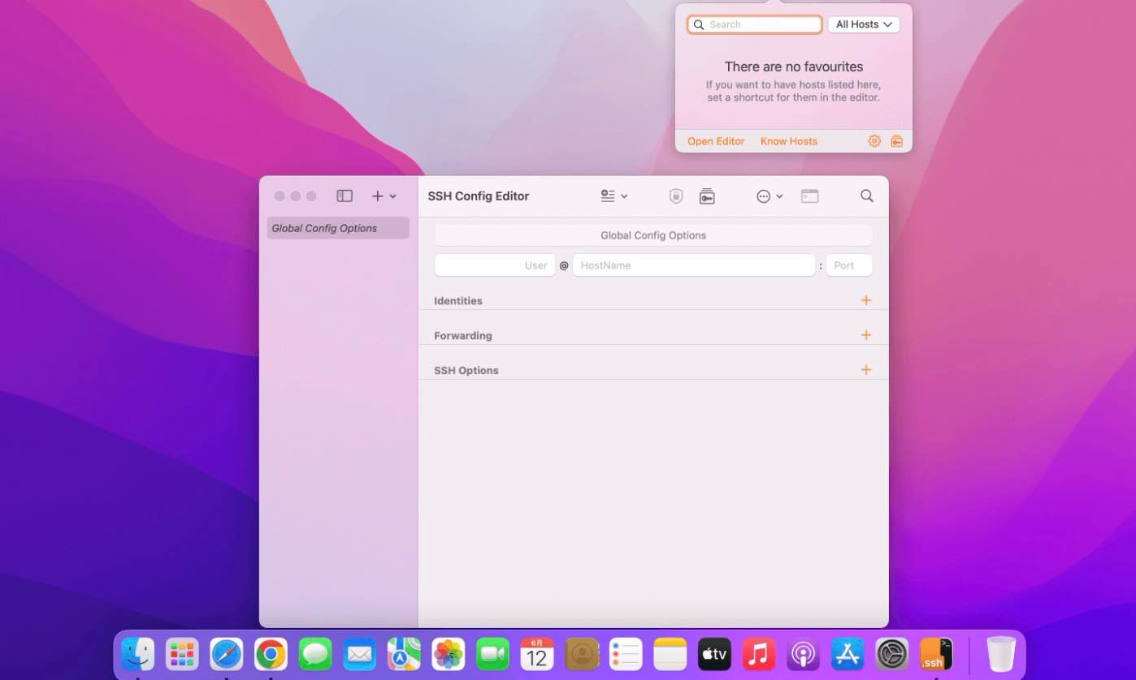Add a new identity with plus icon
1136x680 pixels.
click(866, 300)
